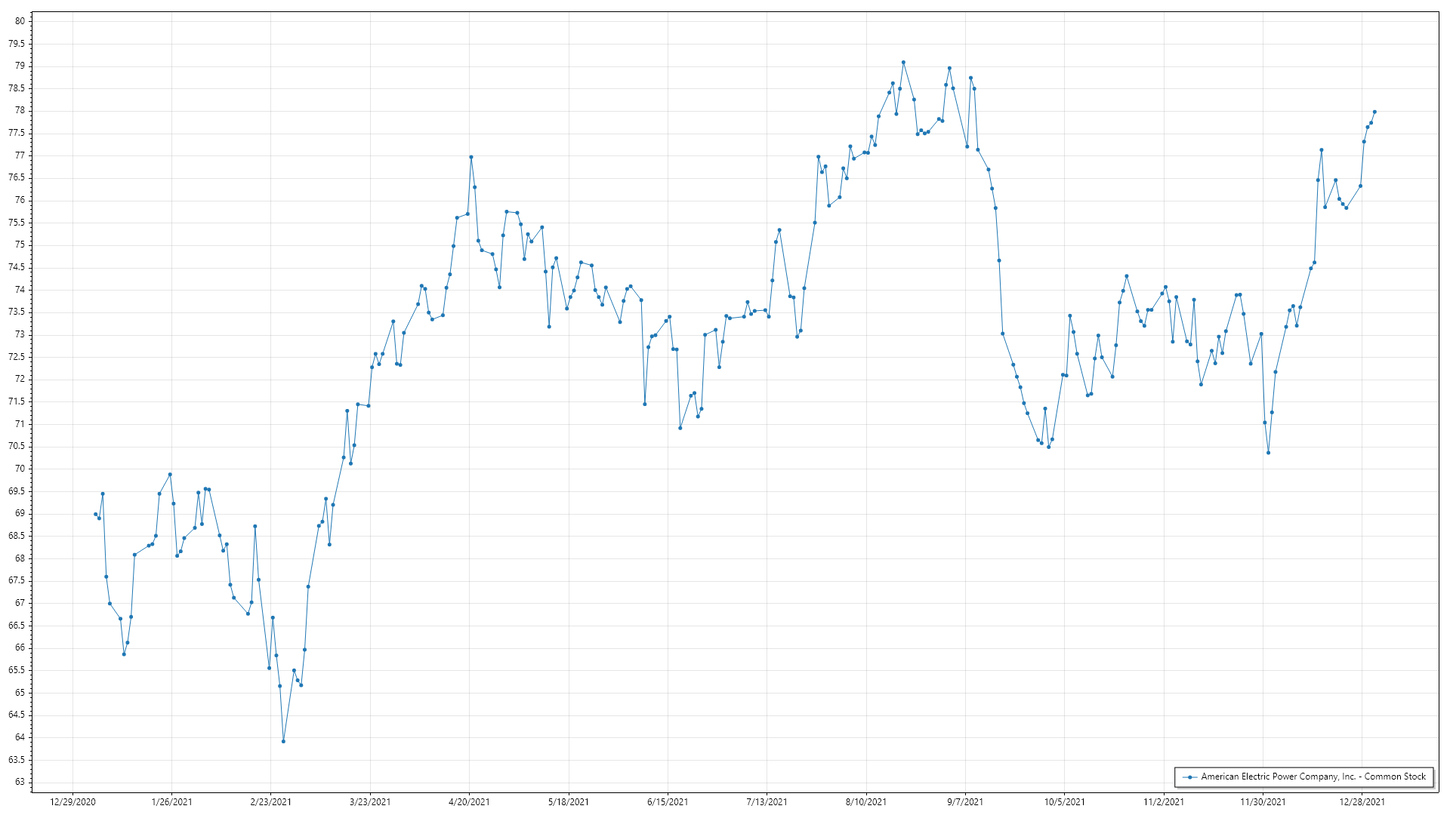Click the legend line marker icon
1450x815 pixels.
(1190, 777)
